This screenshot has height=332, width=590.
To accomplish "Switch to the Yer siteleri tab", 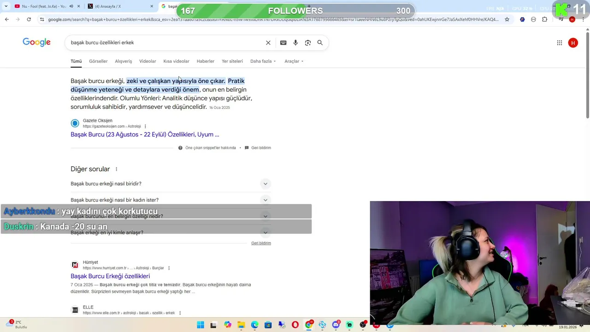I will pos(232,61).
